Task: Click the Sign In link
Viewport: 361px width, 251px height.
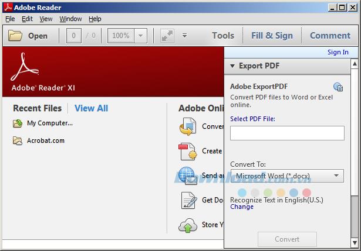Action: [x=338, y=52]
